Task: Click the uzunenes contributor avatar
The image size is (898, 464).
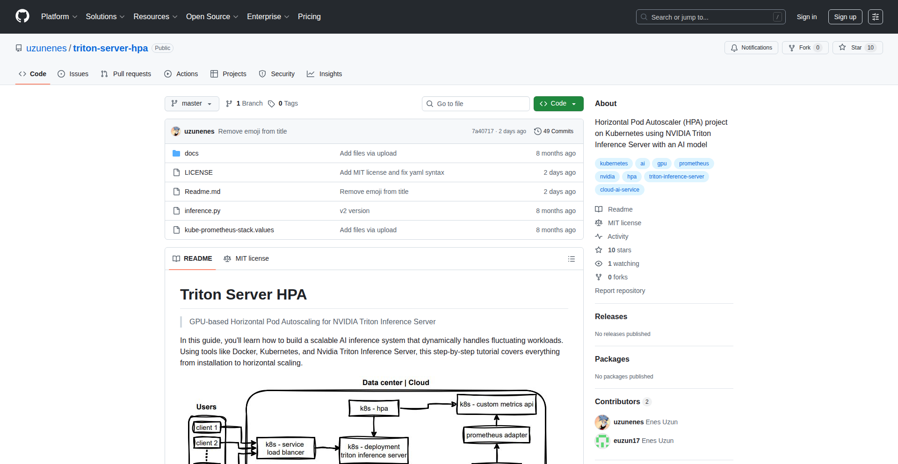Action: pyautogui.click(x=602, y=422)
